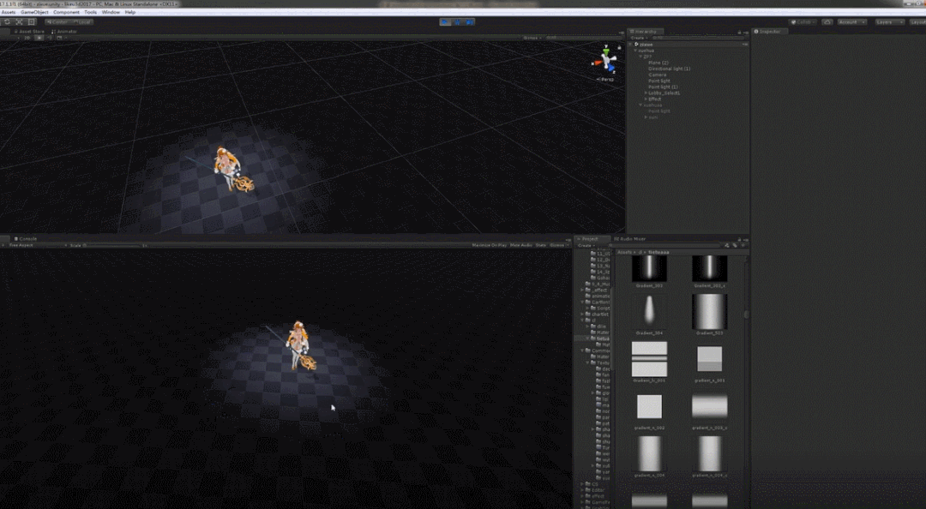The image size is (926, 509).
Task: Open the Account dropdown
Action: click(x=852, y=21)
